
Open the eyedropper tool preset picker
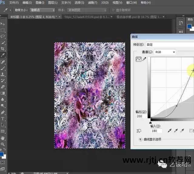click(10, 10)
